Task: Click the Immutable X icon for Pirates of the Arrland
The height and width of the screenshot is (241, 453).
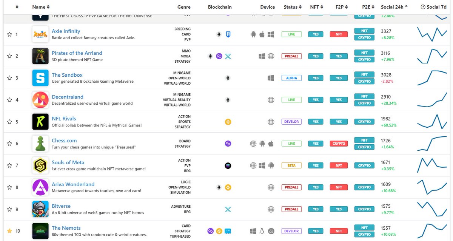Action: (x=228, y=56)
